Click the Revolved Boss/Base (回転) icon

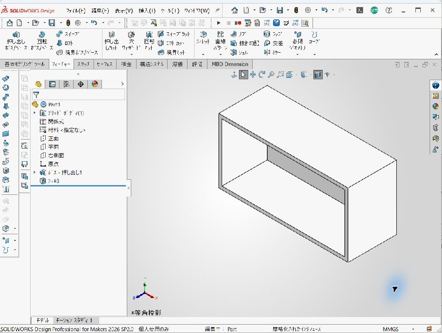pyautogui.click(x=42, y=41)
